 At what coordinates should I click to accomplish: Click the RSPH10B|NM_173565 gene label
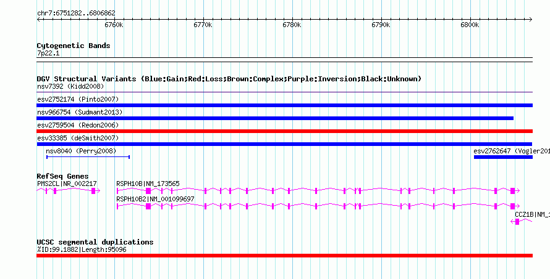[148, 184]
